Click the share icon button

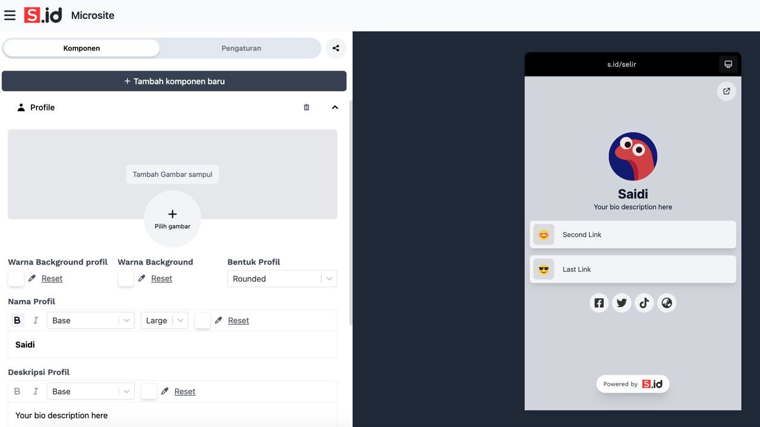tap(336, 48)
